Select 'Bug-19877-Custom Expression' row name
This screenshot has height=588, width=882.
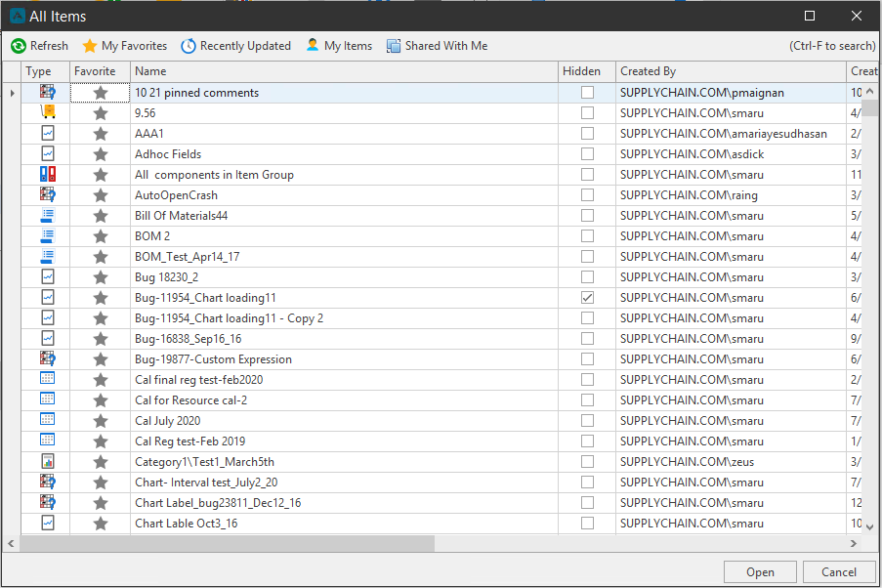344,359
